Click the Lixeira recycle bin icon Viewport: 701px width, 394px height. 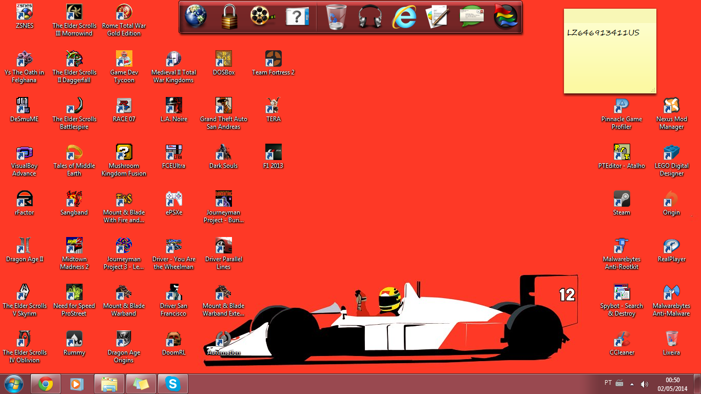[x=671, y=339]
